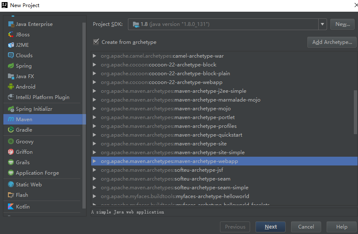Click the Gradle icon
358x234 pixels.
11,130
